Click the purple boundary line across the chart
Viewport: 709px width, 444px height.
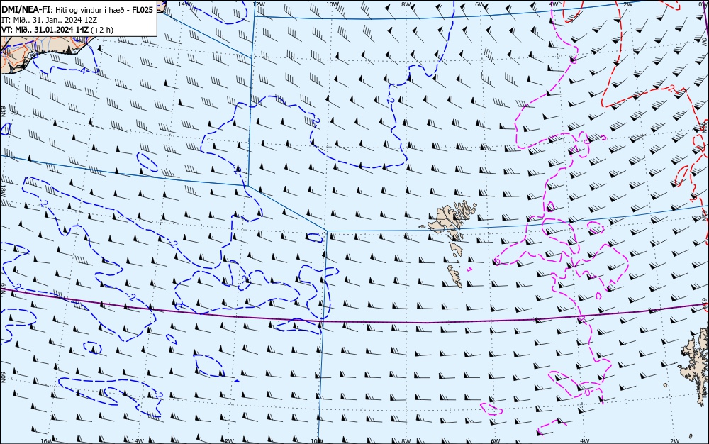(x=354, y=322)
